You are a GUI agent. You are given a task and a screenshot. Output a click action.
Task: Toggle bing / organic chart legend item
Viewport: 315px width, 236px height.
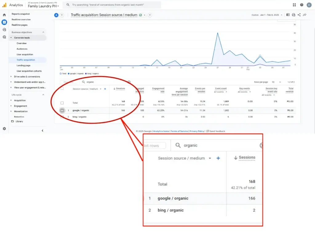click(92, 74)
